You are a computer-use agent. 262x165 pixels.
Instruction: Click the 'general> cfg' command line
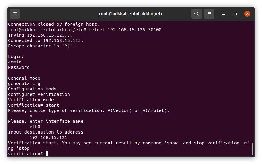tap(24, 84)
